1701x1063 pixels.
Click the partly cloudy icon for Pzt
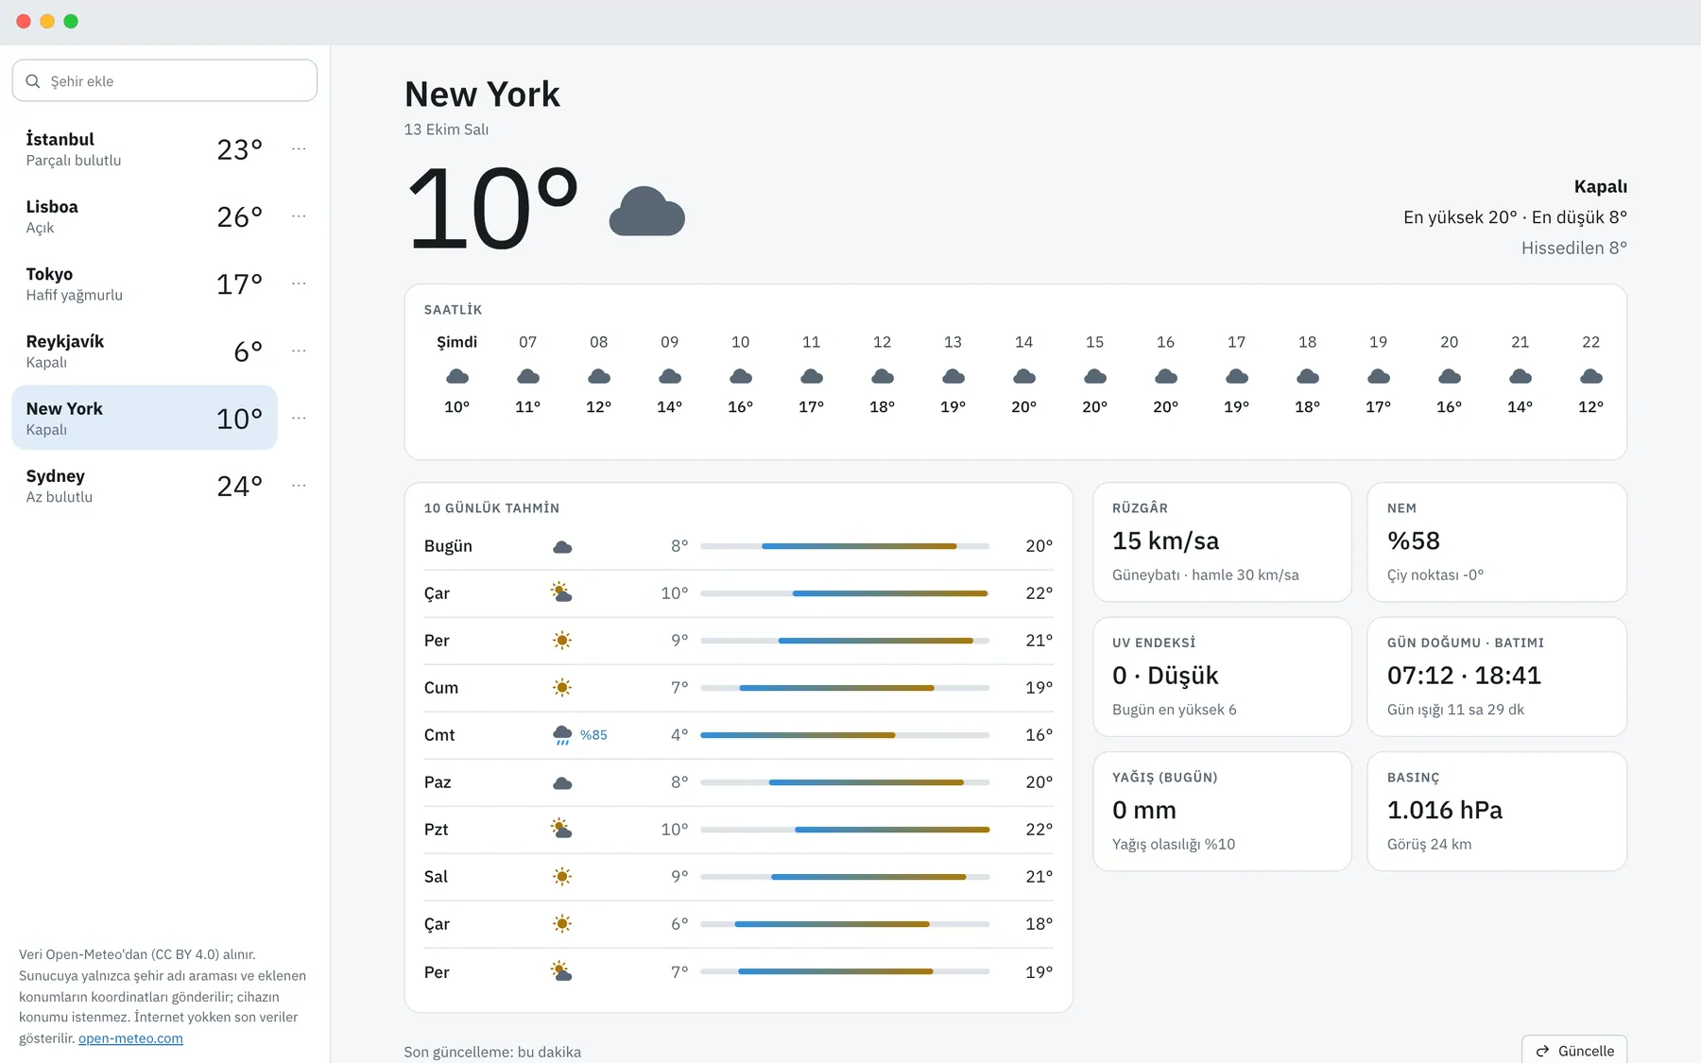pos(562,830)
